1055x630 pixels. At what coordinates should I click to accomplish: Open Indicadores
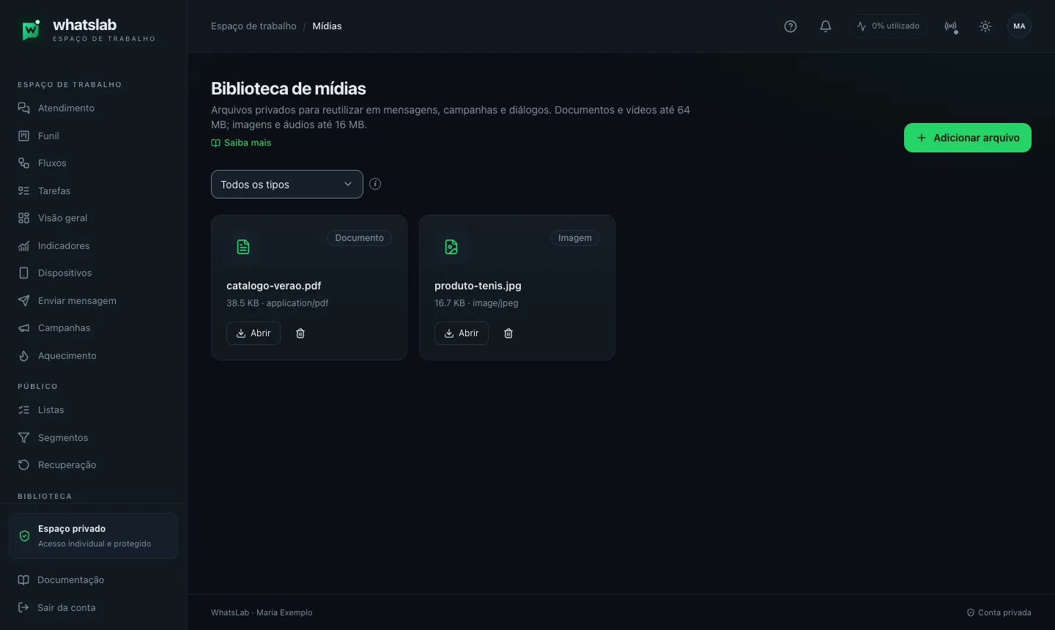pyautogui.click(x=93, y=245)
